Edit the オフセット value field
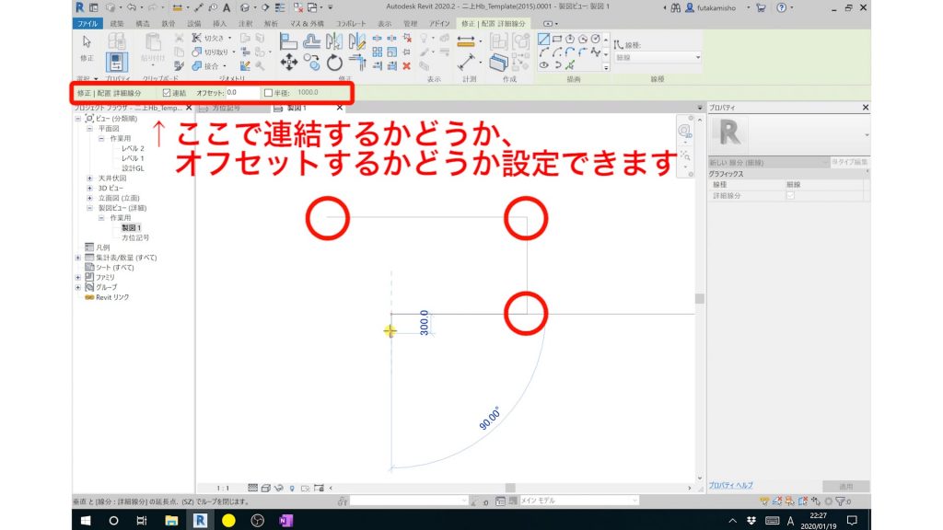The width and height of the screenshot is (943, 530). [243, 92]
